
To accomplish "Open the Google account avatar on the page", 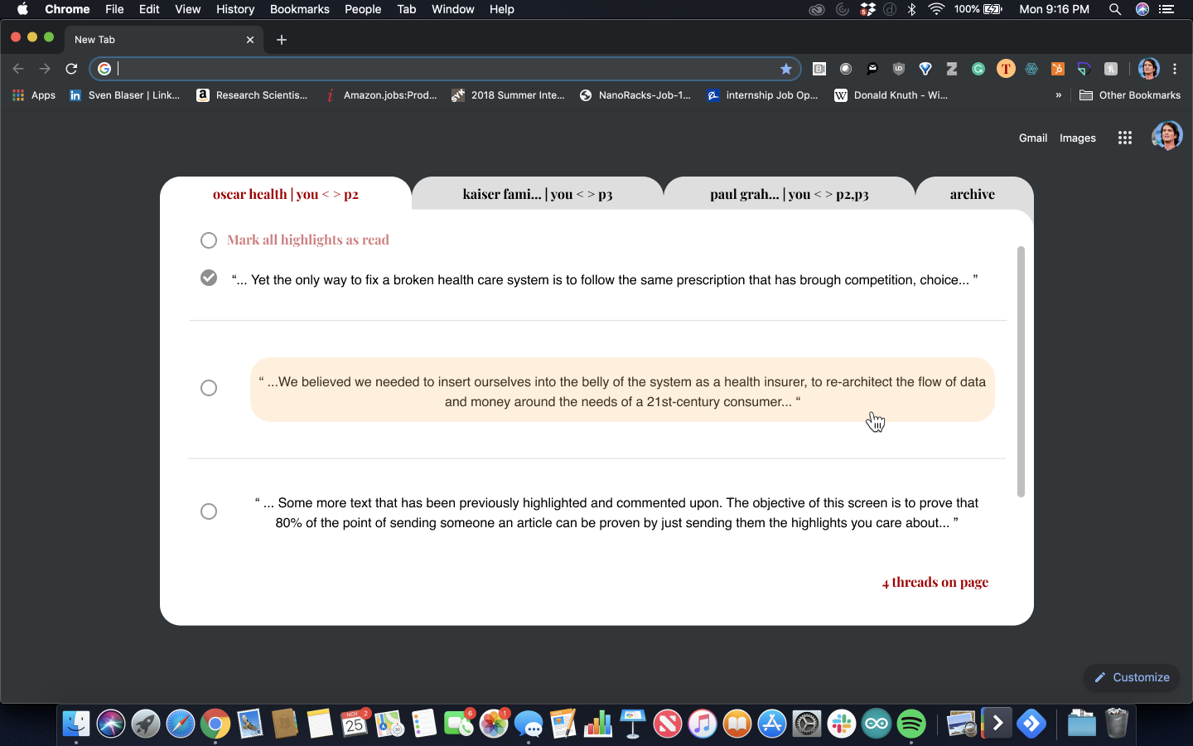I will (1167, 135).
